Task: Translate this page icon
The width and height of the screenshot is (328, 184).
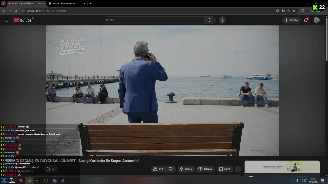Action: (x=283, y=11)
